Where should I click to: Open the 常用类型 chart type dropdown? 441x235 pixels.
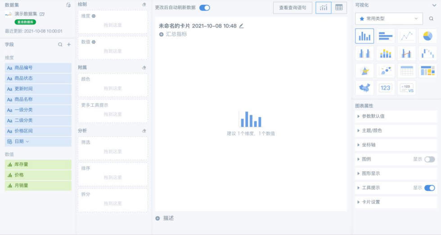(x=389, y=19)
